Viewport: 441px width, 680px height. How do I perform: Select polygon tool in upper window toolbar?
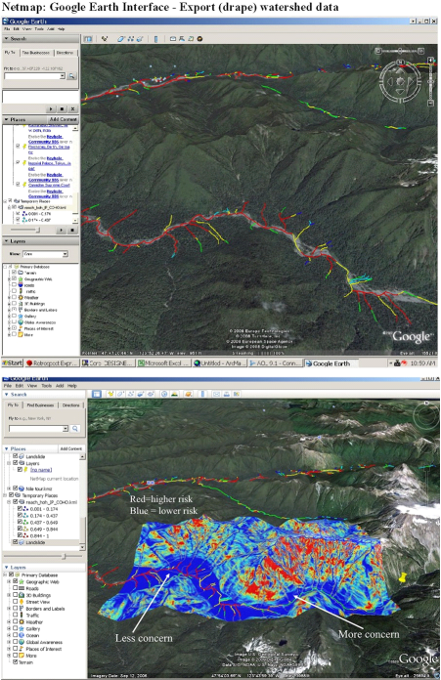[x=120, y=39]
